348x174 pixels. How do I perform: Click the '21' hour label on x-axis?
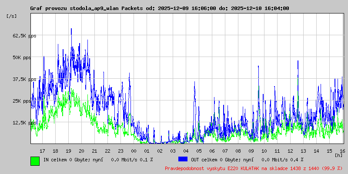point(94,151)
